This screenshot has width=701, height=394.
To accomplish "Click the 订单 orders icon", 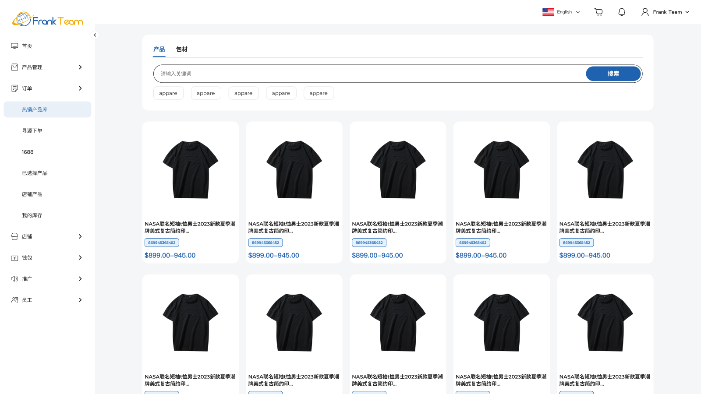I will [x=14, y=88].
